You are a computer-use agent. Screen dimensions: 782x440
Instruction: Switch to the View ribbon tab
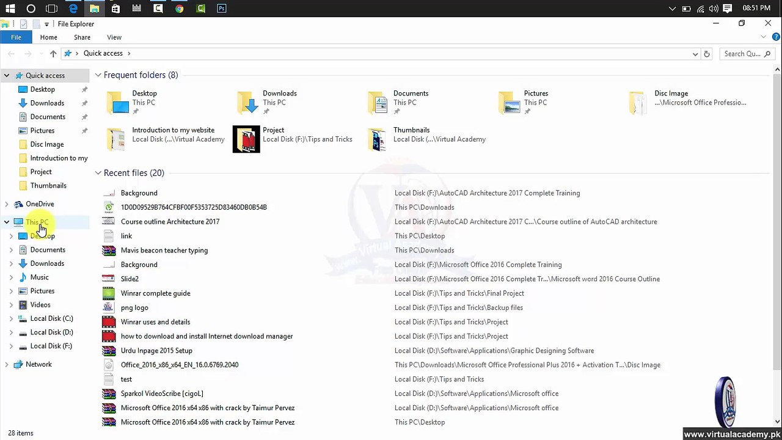(114, 37)
